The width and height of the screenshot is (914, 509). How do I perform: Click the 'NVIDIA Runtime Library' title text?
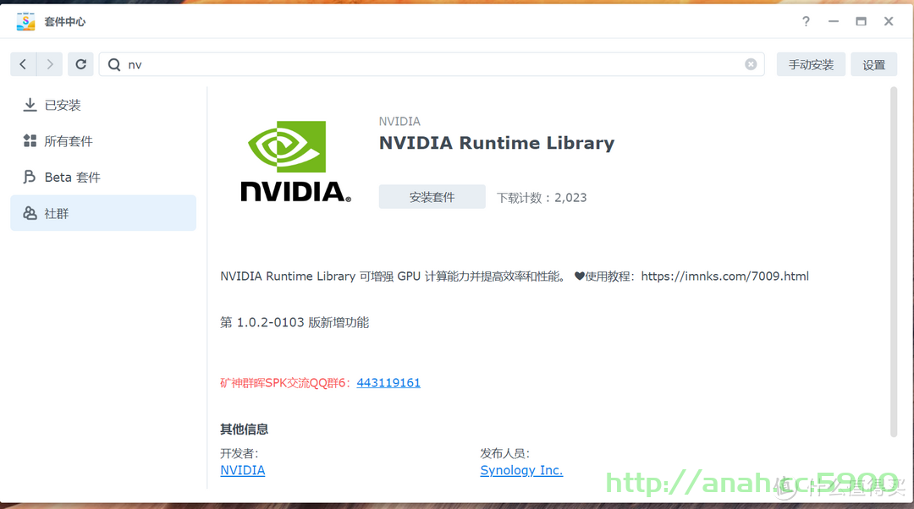click(497, 143)
